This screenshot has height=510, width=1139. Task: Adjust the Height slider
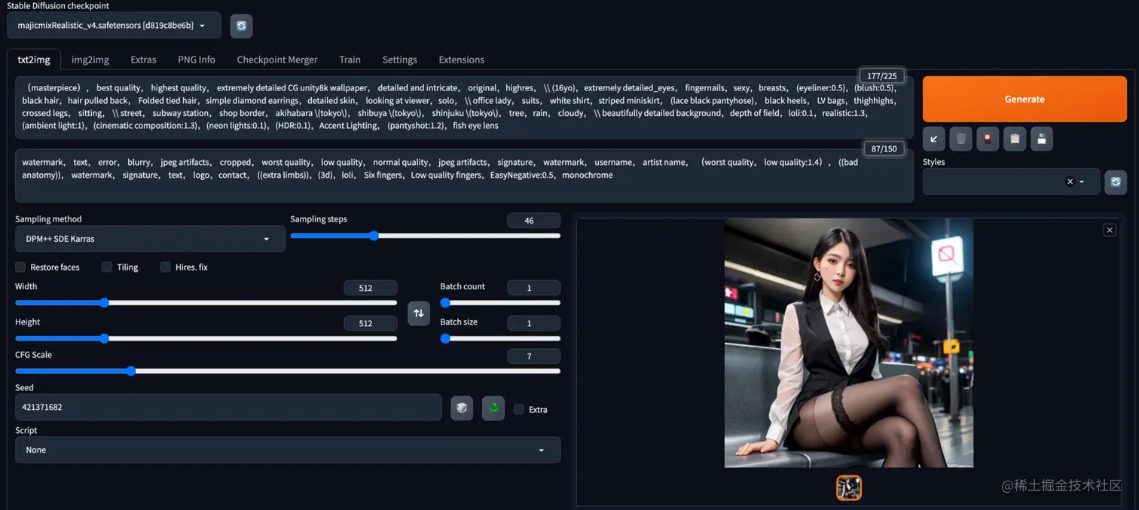point(206,338)
